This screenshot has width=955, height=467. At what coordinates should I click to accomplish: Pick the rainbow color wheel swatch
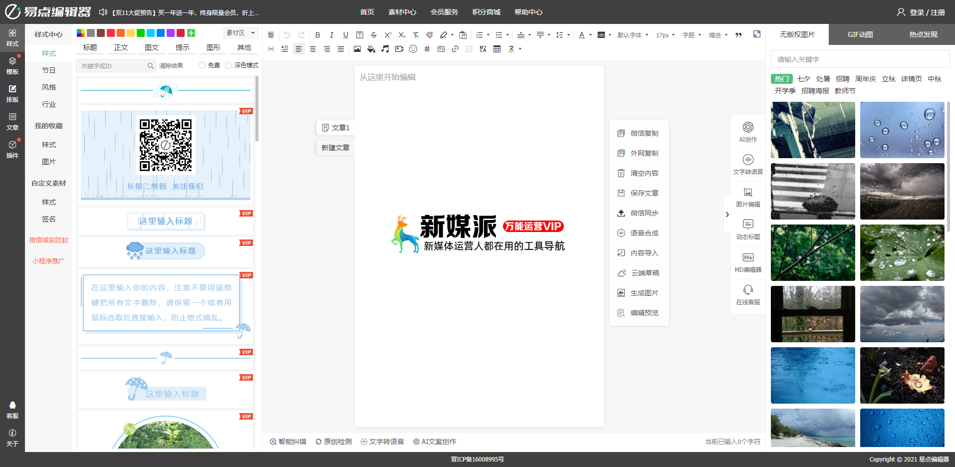point(81,33)
